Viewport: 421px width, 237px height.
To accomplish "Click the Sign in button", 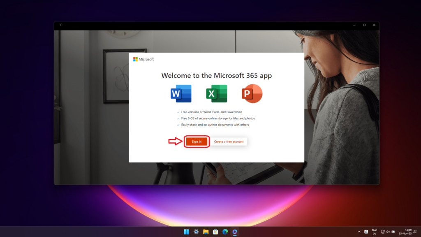I will pos(197,141).
